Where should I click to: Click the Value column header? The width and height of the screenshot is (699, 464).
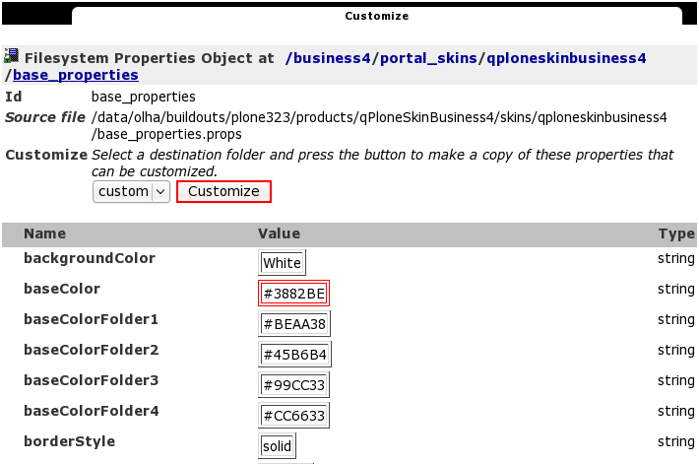279,234
